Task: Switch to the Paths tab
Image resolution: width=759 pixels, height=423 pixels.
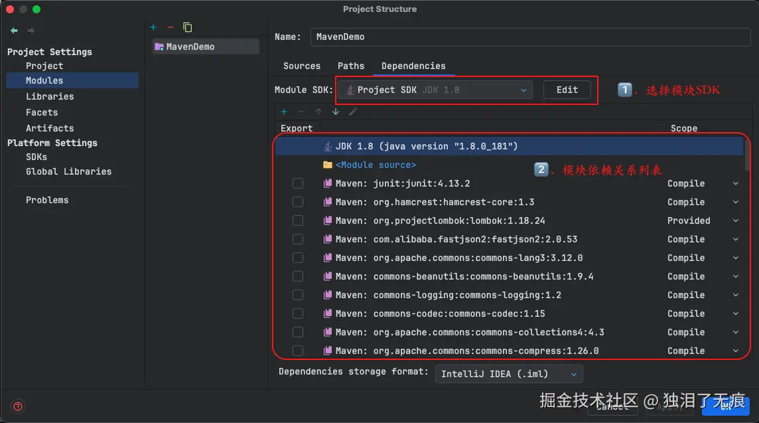Action: tap(351, 66)
